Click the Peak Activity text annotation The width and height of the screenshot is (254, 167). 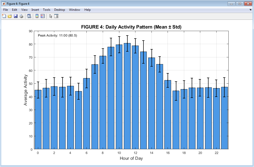point(57,36)
